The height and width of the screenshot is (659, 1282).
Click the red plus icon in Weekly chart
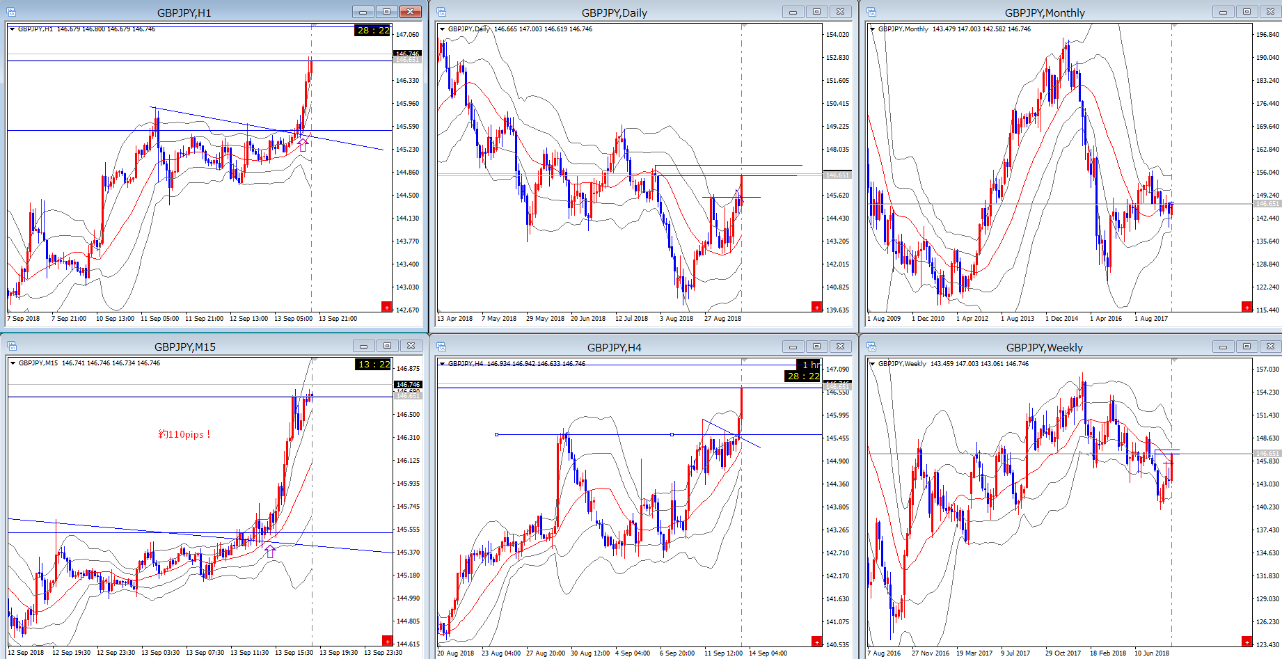[x=1247, y=641]
